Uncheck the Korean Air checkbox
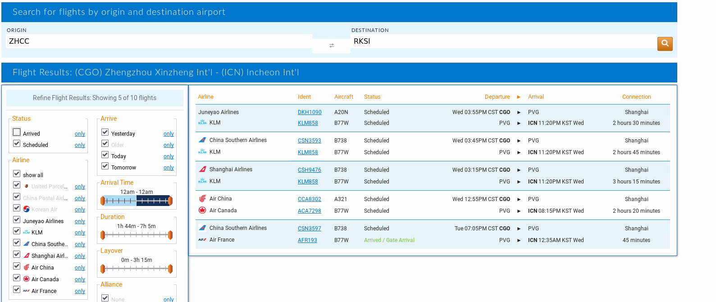716x302 pixels. point(17,208)
